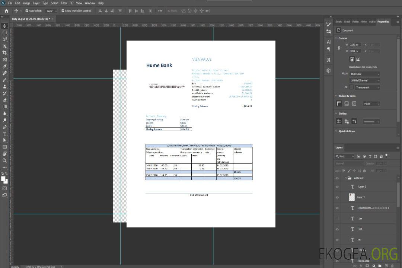Image resolution: width=402 pixels, height=268 pixels.
Task: Select the Zoom tool
Action: point(4,160)
